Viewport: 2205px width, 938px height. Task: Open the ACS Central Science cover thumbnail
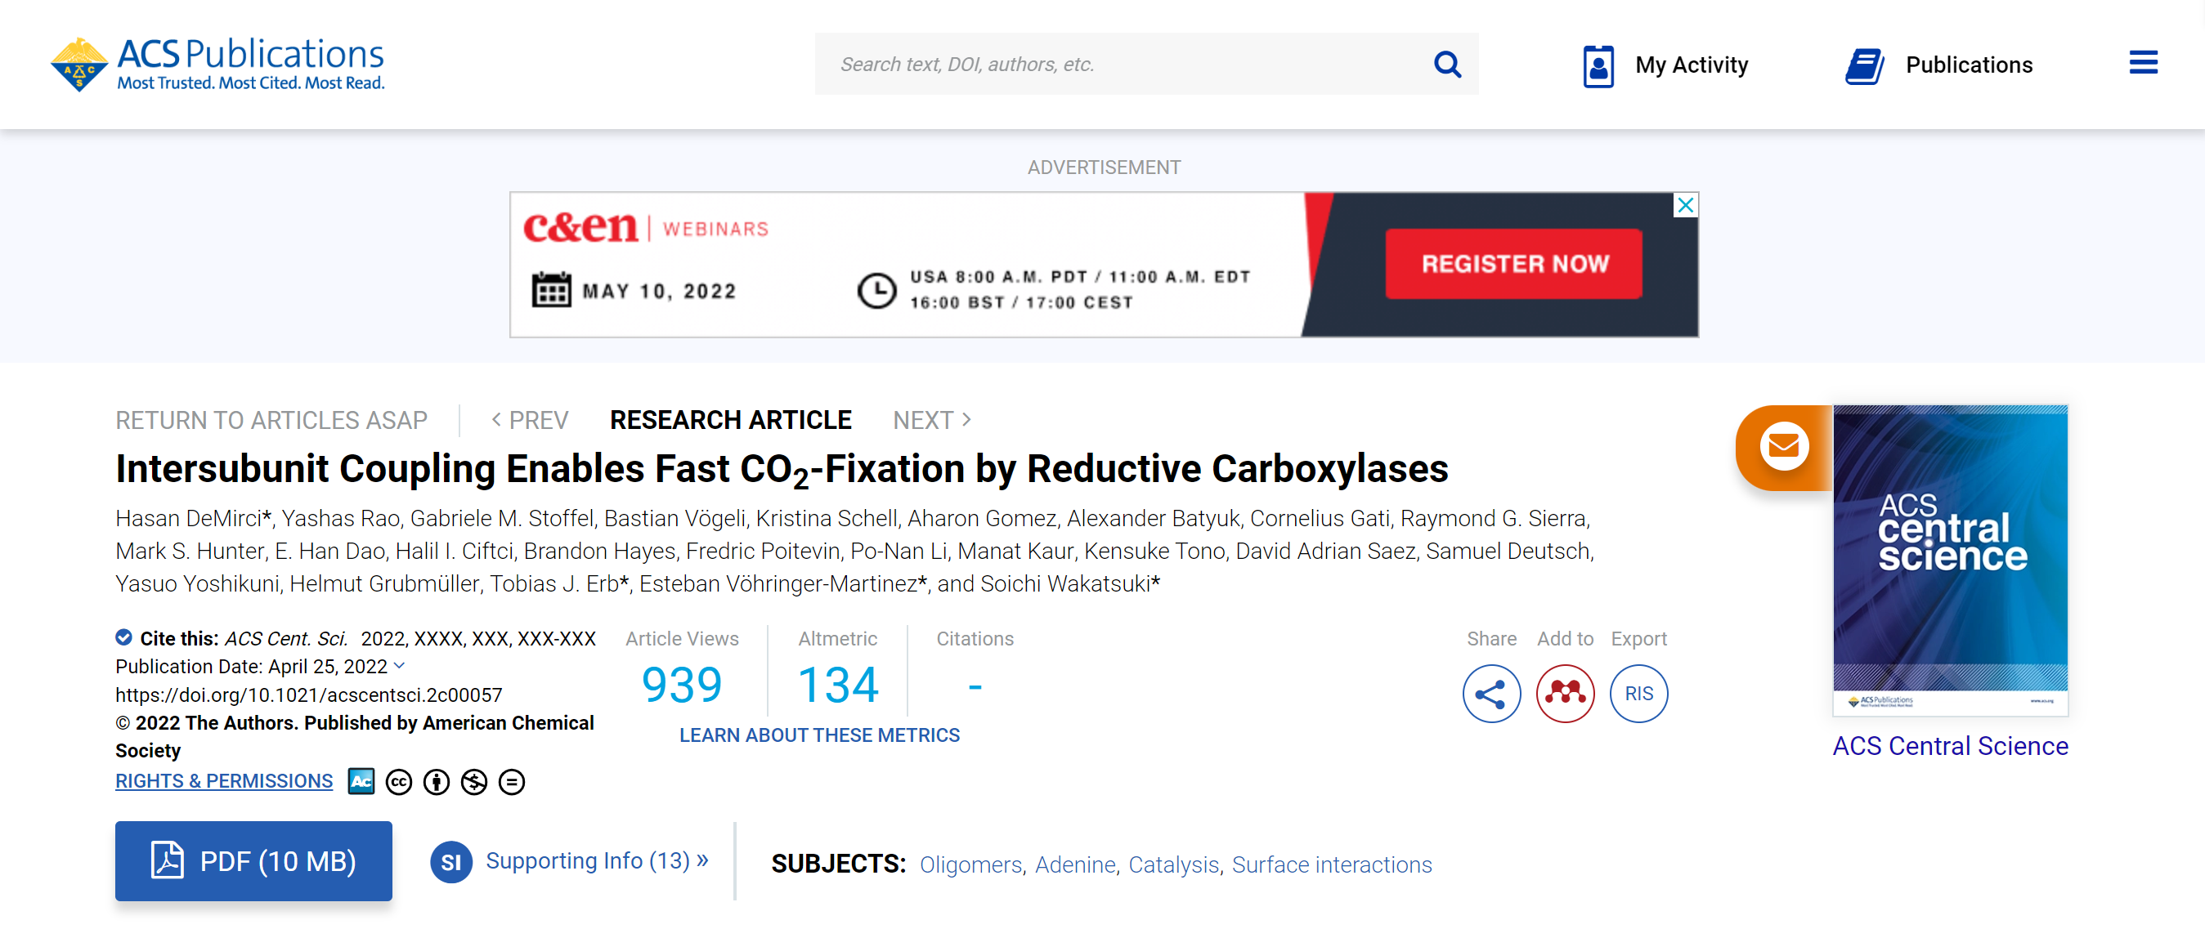[1949, 560]
